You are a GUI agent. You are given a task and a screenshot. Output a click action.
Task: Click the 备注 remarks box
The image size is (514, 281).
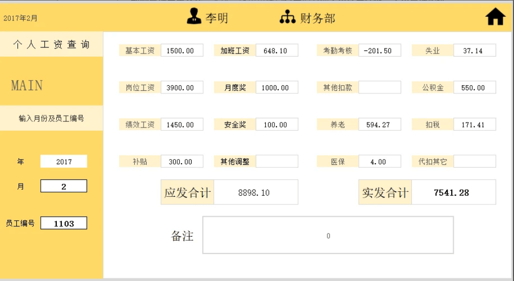tap(328, 235)
